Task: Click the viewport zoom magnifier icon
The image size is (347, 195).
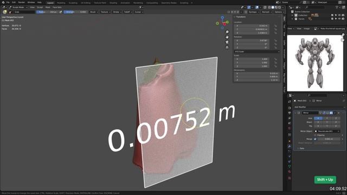Action: click(227, 32)
